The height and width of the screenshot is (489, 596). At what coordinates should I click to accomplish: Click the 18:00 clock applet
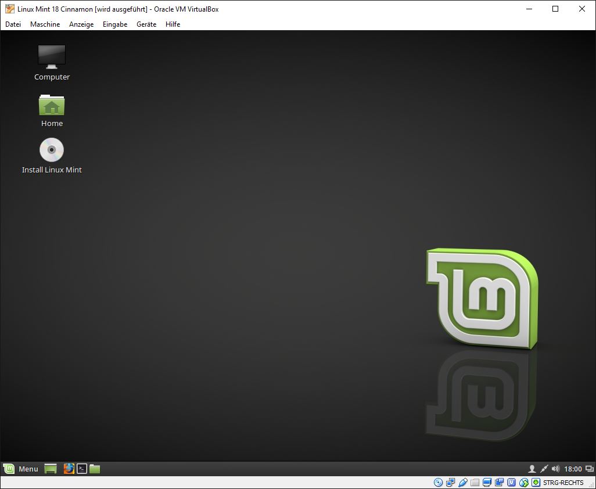[x=573, y=469]
